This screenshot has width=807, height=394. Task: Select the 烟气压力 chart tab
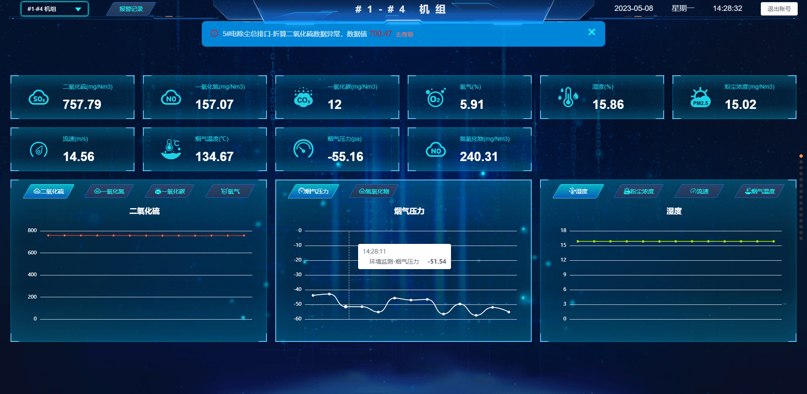coord(314,191)
